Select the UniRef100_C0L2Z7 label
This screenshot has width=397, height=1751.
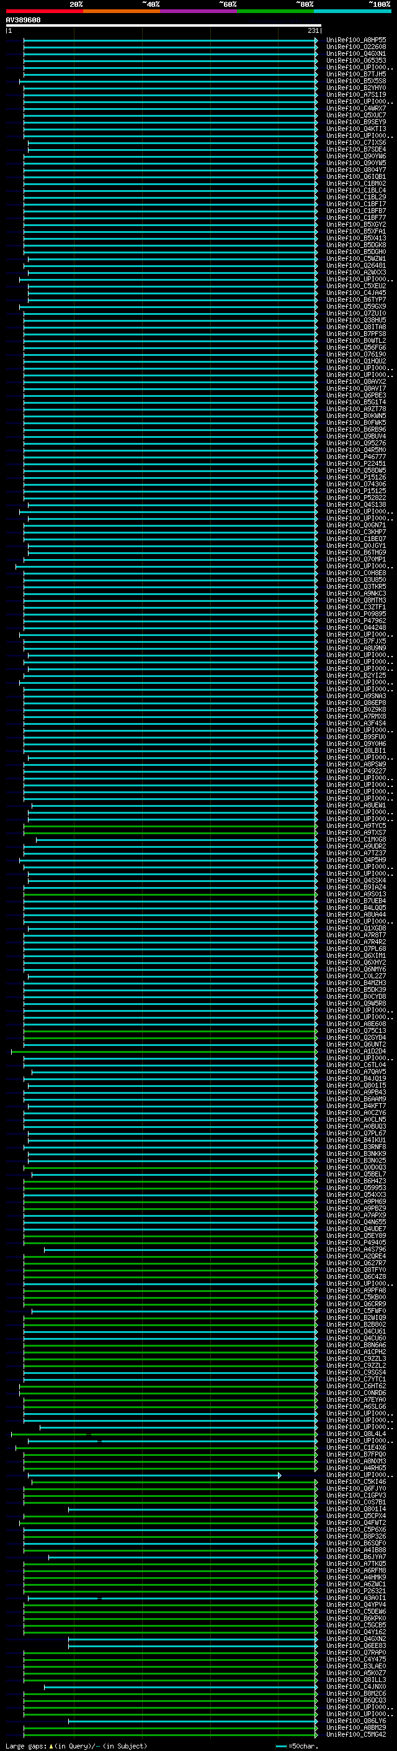tap(356, 976)
